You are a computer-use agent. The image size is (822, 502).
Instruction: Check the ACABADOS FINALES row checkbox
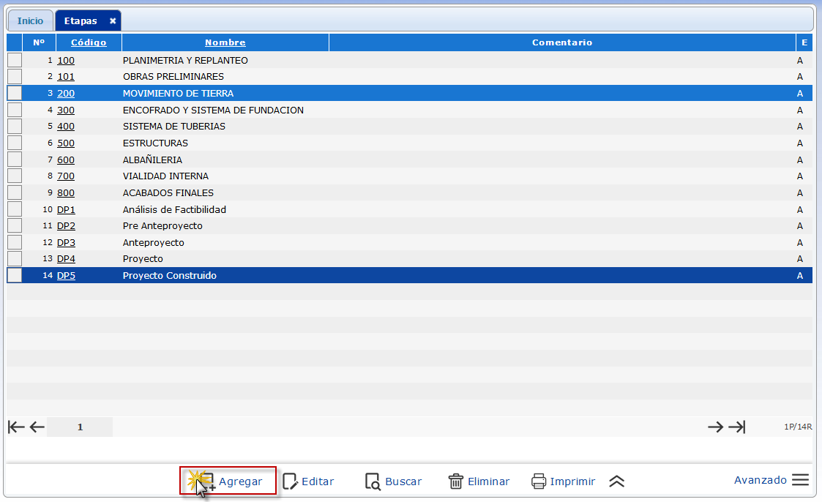click(15, 193)
